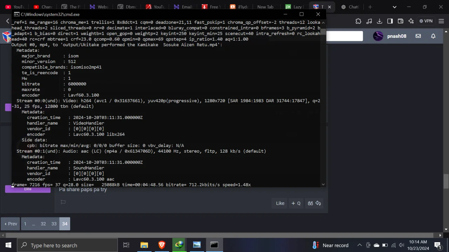
Task: Open forum alerts bell icon
Action: click(x=433, y=36)
